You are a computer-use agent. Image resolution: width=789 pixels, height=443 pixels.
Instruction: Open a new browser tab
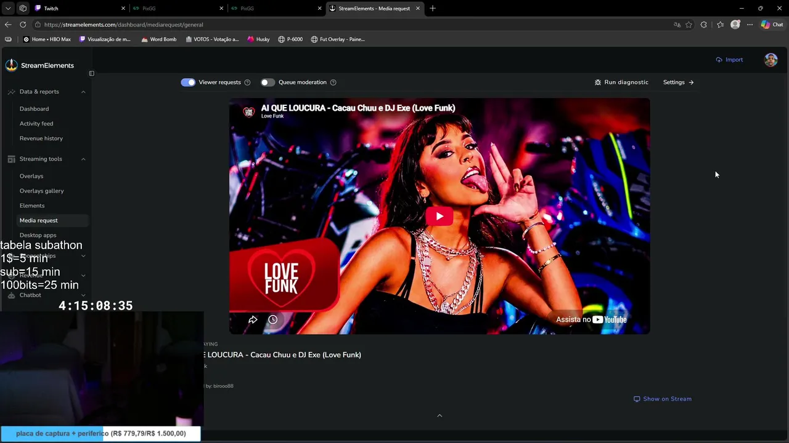[433, 9]
